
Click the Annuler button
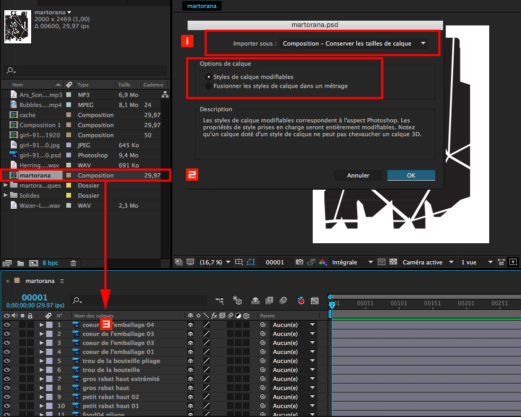pos(358,175)
